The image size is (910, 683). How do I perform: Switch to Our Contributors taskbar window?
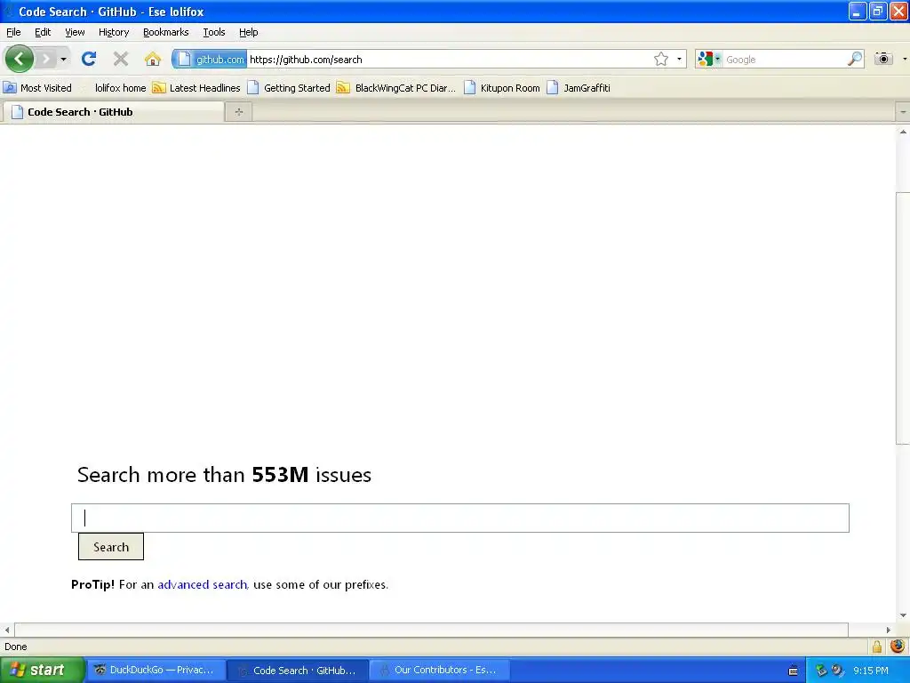439,670
